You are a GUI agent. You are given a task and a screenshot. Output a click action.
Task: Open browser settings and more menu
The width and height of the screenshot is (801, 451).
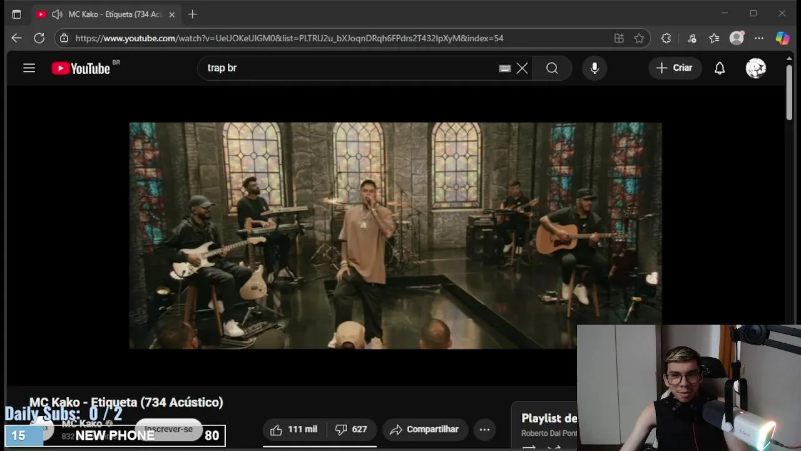759,38
